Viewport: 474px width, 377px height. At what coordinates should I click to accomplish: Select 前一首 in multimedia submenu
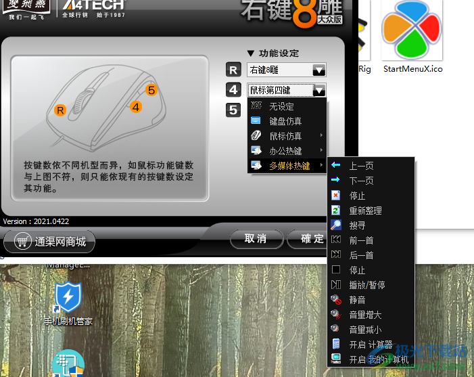[x=371, y=240]
